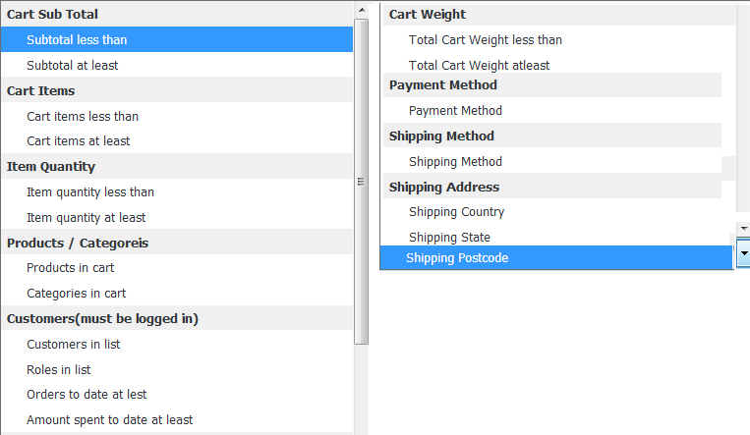This screenshot has height=435, width=750.
Task: Pick 'Roles in list' option
Action: tap(177, 369)
